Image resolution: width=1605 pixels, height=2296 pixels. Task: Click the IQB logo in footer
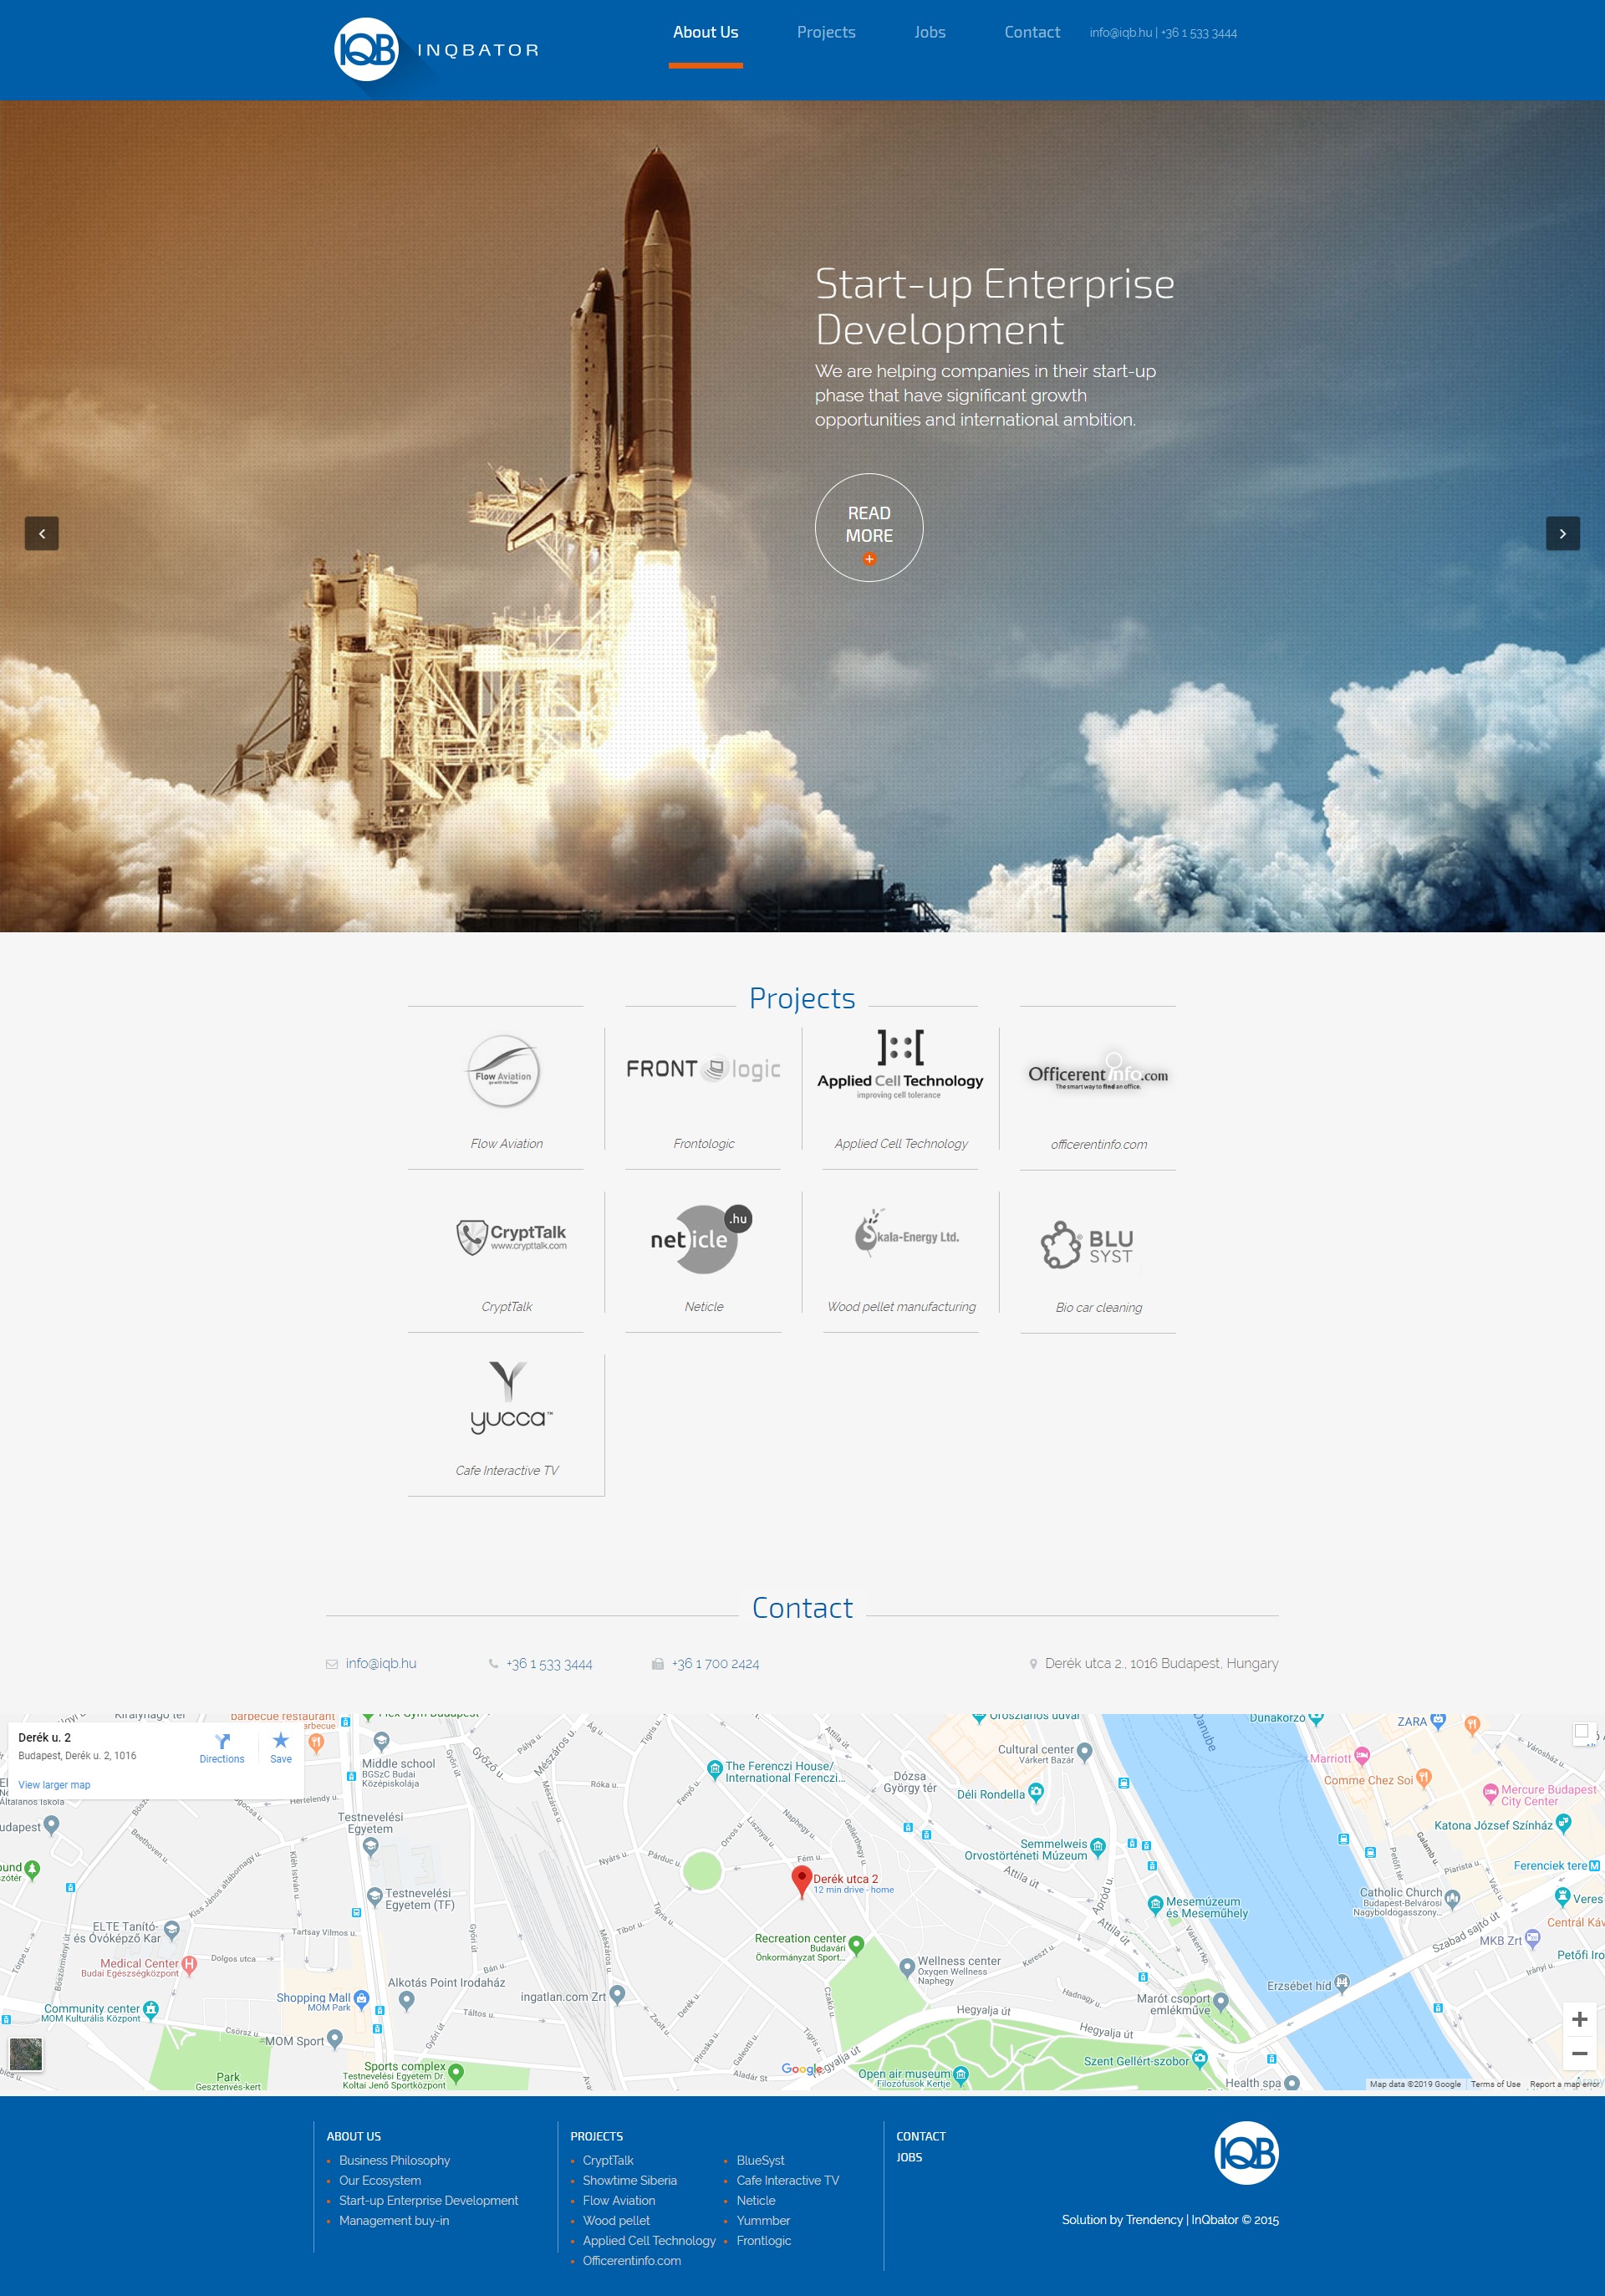tap(1246, 2152)
